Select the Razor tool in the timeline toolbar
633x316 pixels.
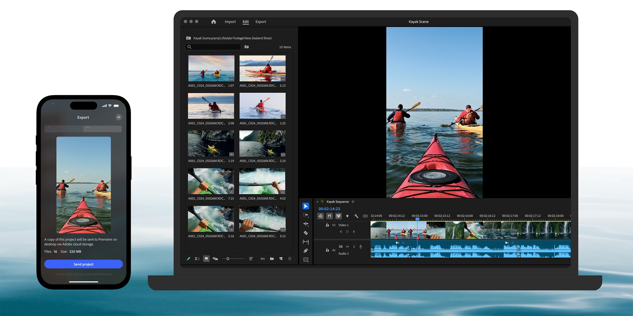(306, 233)
